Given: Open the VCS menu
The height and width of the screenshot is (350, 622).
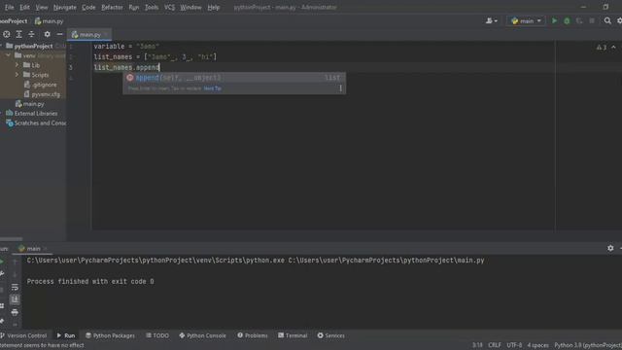Looking at the screenshot, I should pyautogui.click(x=169, y=7).
